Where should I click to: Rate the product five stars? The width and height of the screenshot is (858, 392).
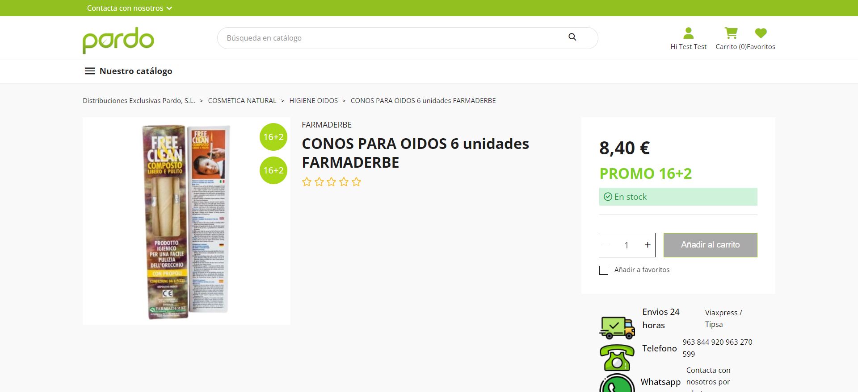coord(356,182)
